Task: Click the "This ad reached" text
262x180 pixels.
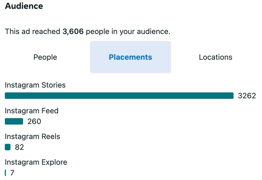Action: pyautogui.click(x=33, y=32)
